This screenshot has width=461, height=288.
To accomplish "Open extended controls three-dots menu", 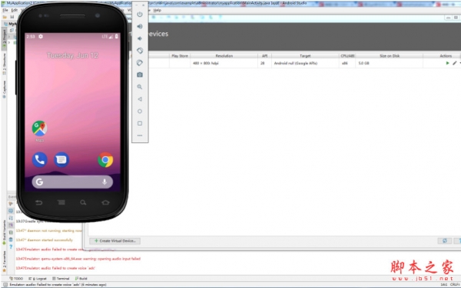I will click(140, 136).
